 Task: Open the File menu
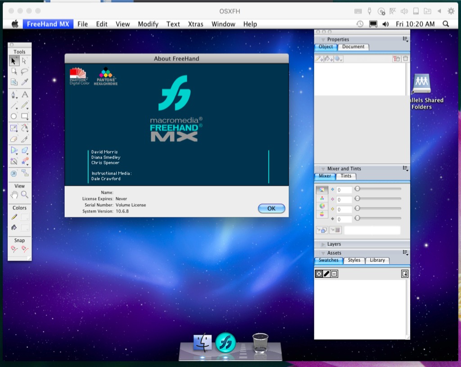click(x=83, y=24)
